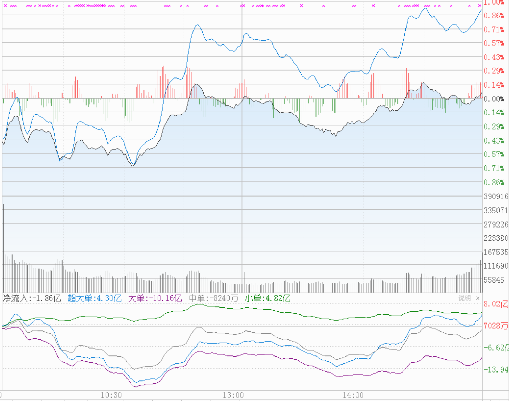The height and width of the screenshot is (401, 509).
Task: Click the green 小单:4.82亿 legend label
Action: tap(267, 298)
